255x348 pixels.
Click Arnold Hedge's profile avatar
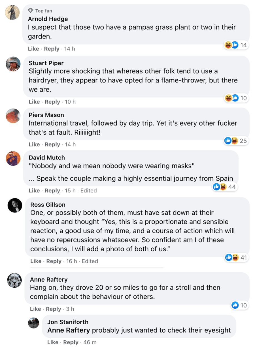tap(13, 12)
